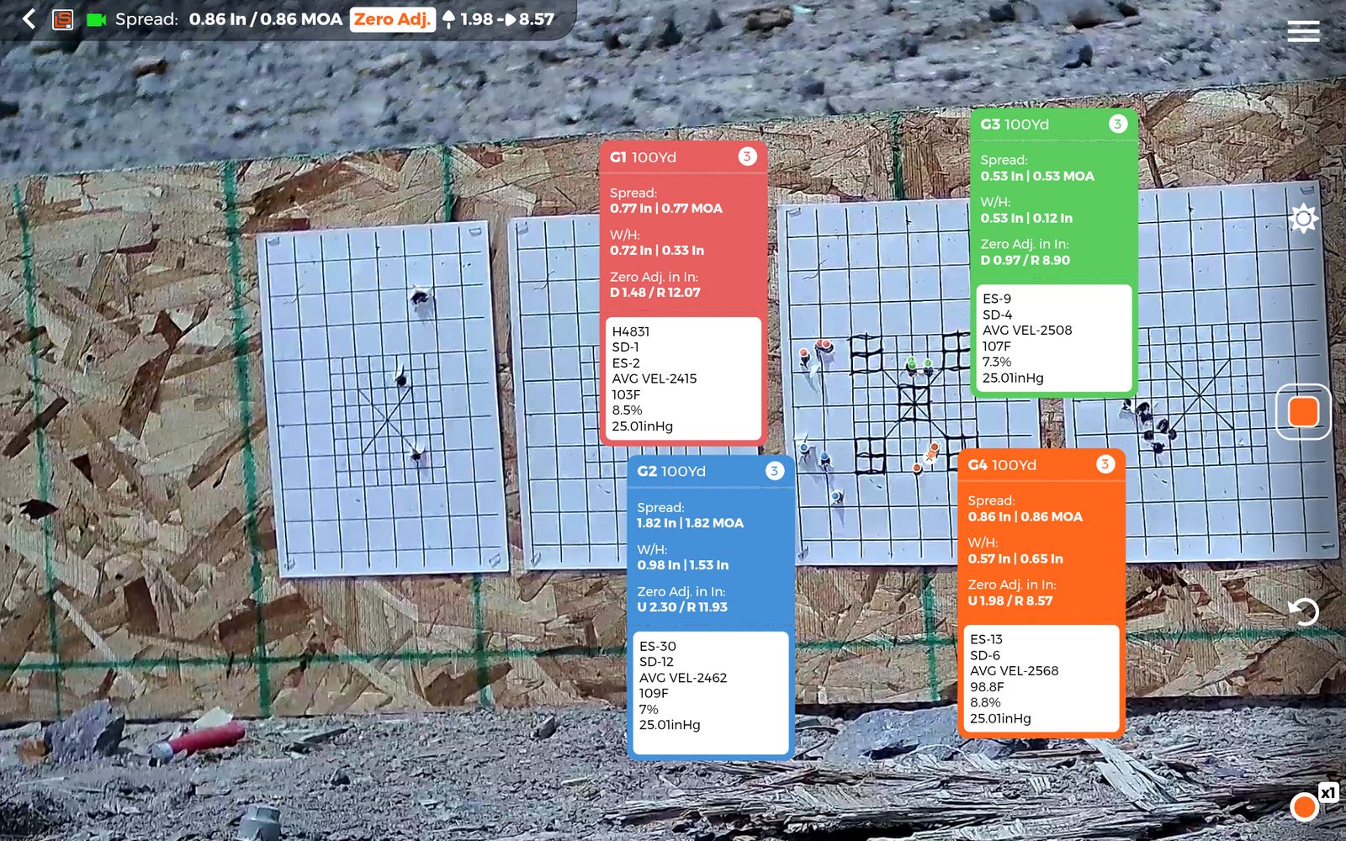
Task: Click the Zero Adj. button
Action: pos(392,19)
